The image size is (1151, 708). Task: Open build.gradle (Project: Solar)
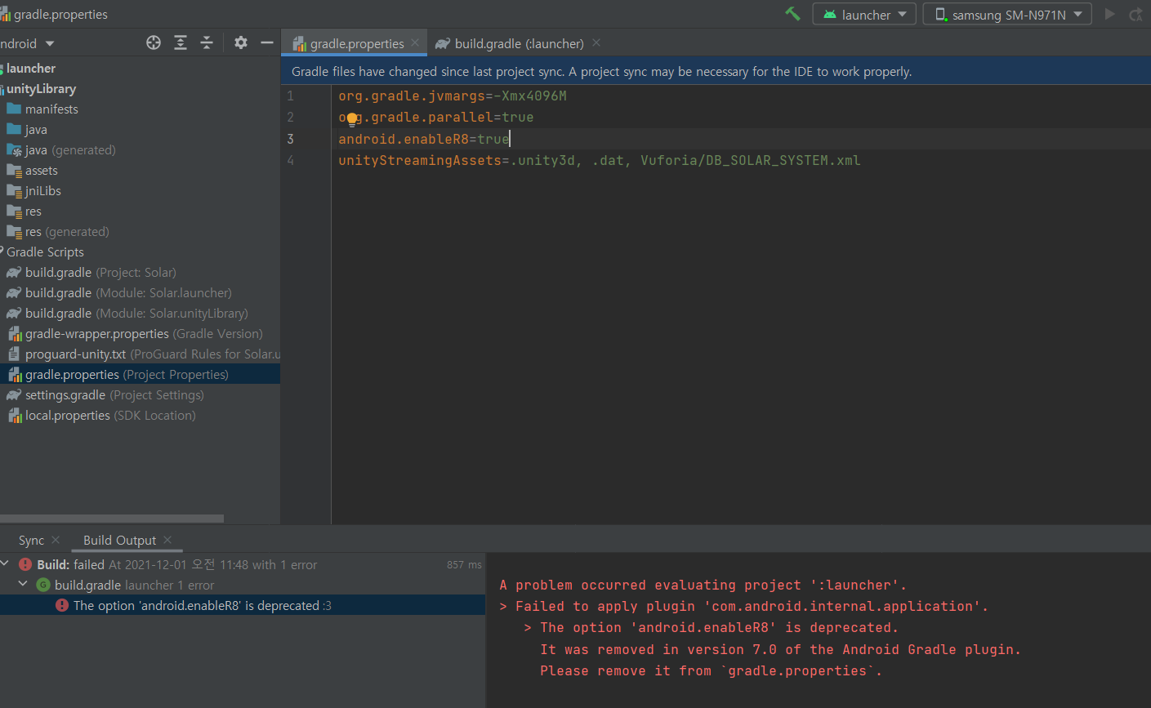coord(100,273)
